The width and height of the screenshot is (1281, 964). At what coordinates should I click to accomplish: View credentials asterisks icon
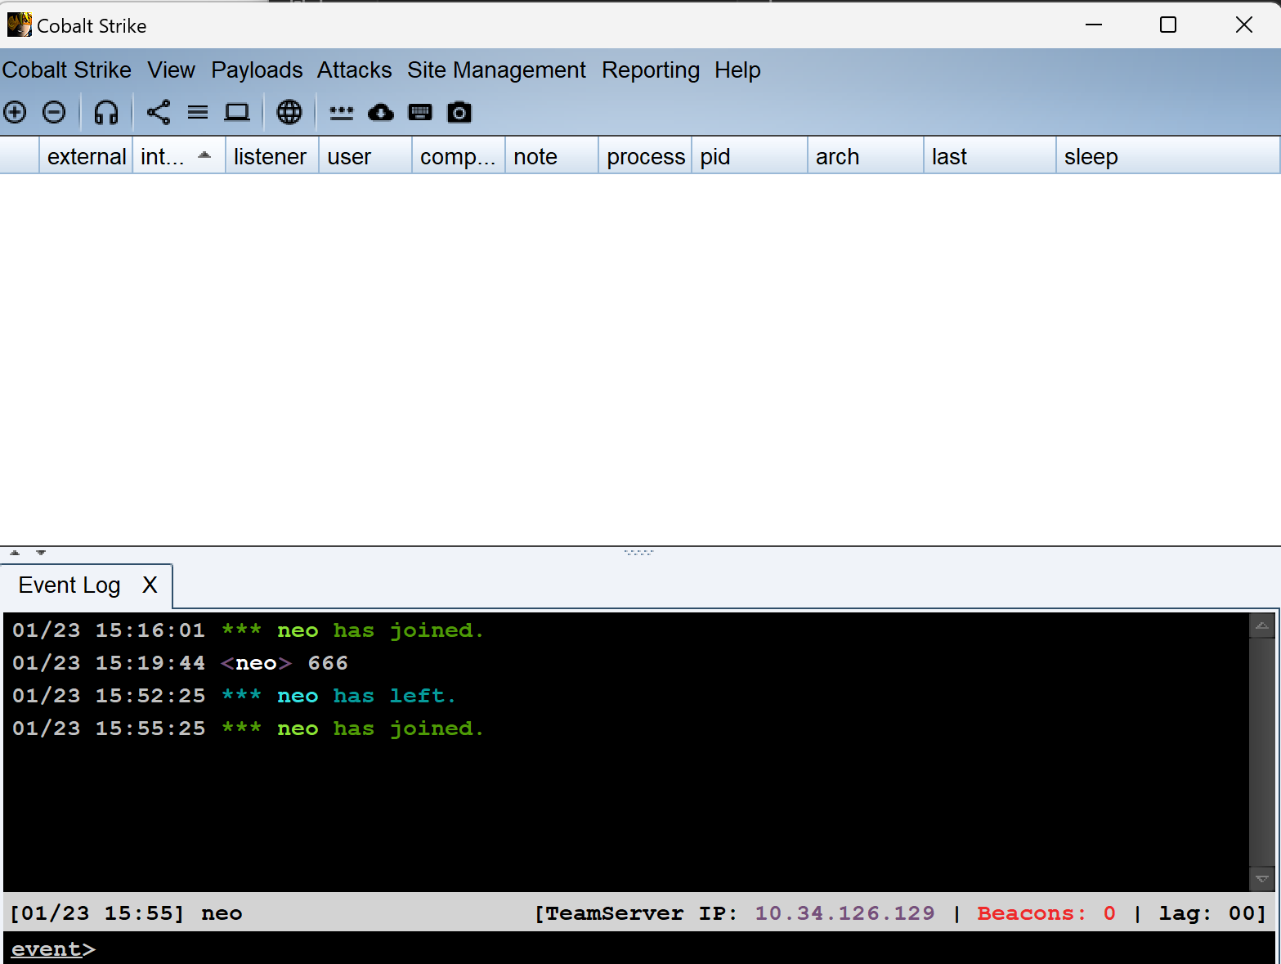click(x=342, y=113)
